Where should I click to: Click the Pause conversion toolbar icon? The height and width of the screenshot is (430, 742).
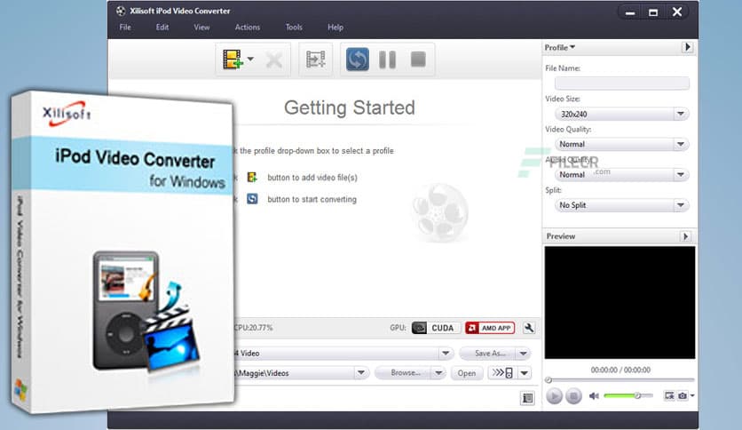point(388,60)
